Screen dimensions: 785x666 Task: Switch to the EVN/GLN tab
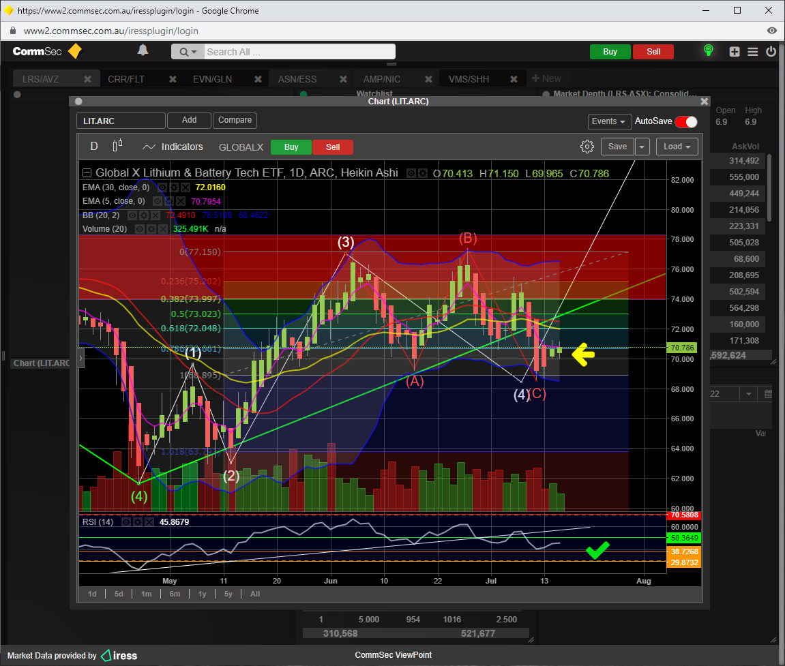(212, 79)
